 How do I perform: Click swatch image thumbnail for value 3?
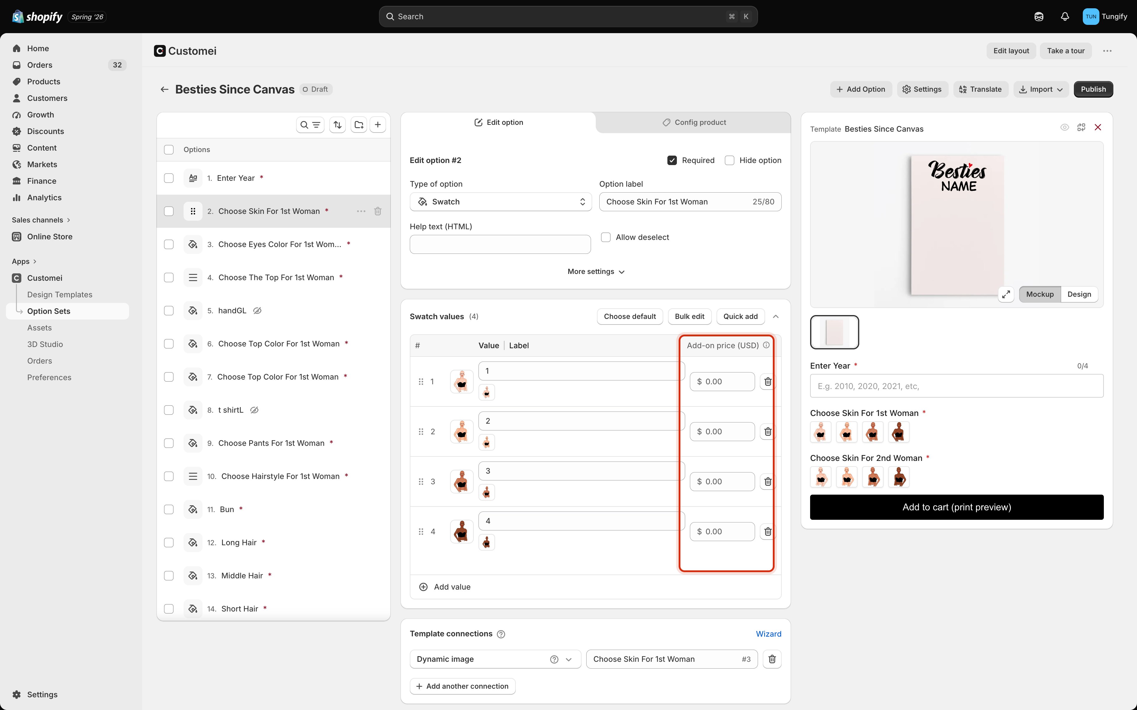[x=462, y=482]
